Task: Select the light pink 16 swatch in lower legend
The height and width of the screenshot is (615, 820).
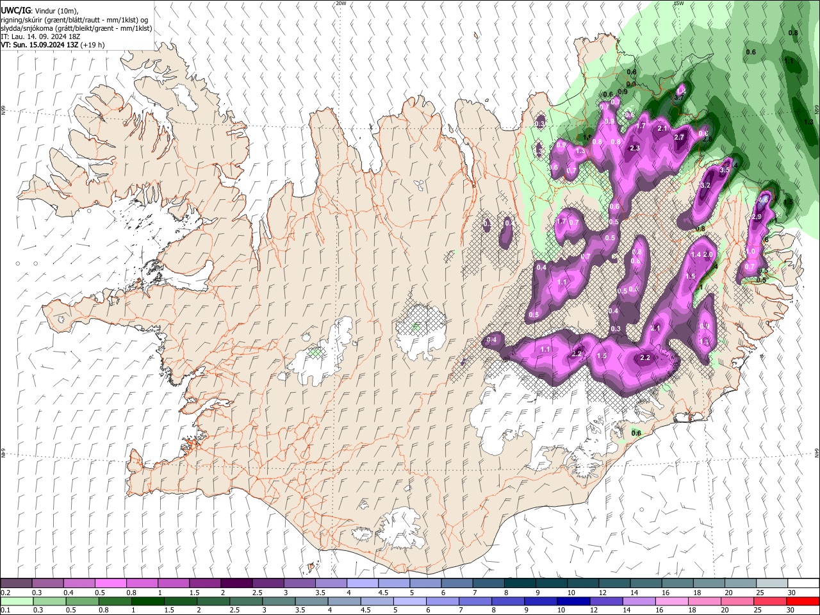Action: point(673,602)
